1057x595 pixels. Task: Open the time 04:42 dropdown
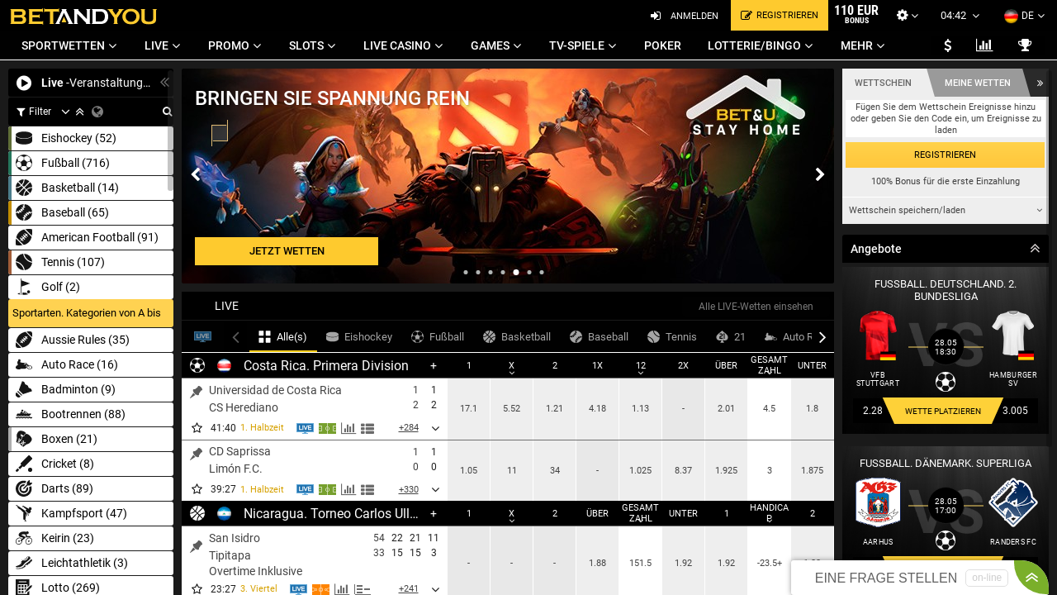(x=960, y=16)
